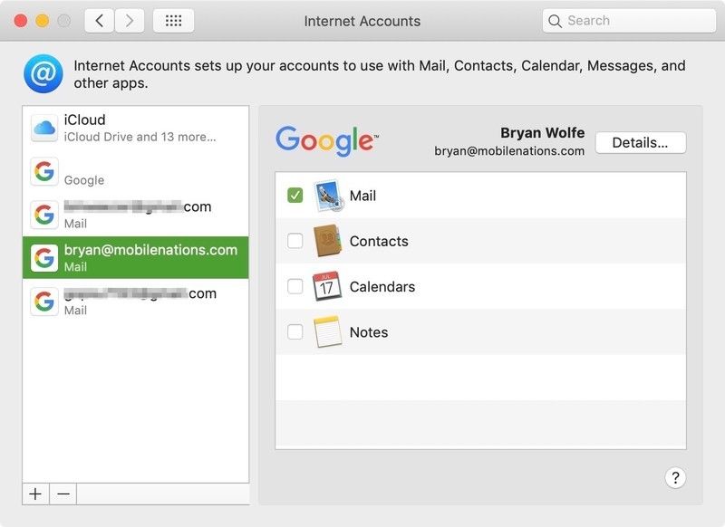Click the iCloud cloud icon
Screen dimensions: 725x527
point(44,129)
